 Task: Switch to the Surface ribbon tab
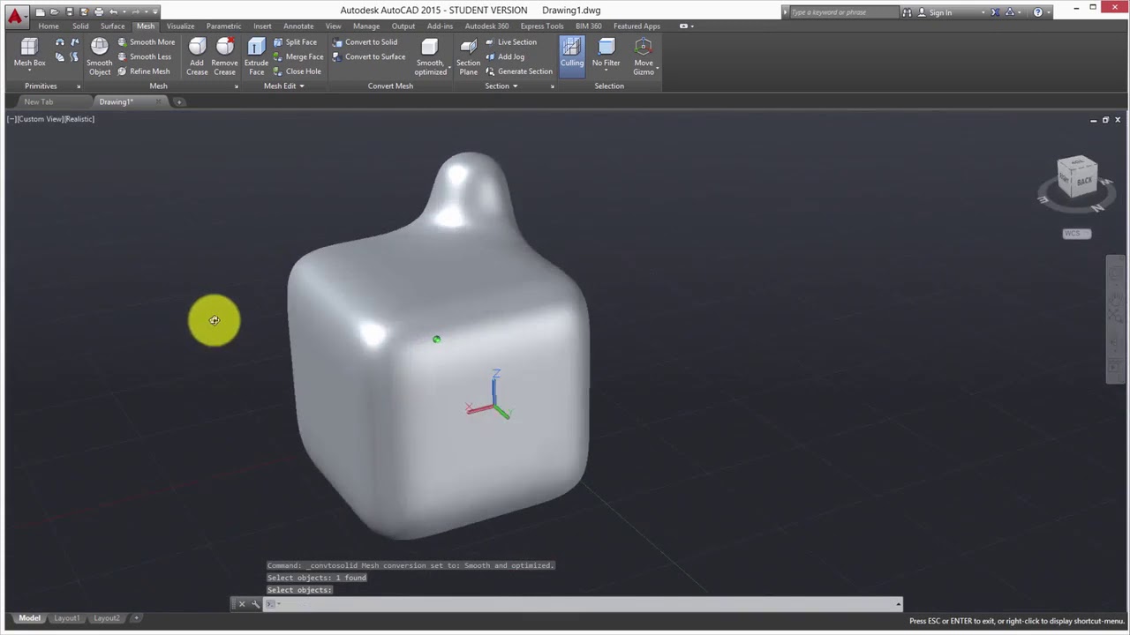tap(112, 26)
